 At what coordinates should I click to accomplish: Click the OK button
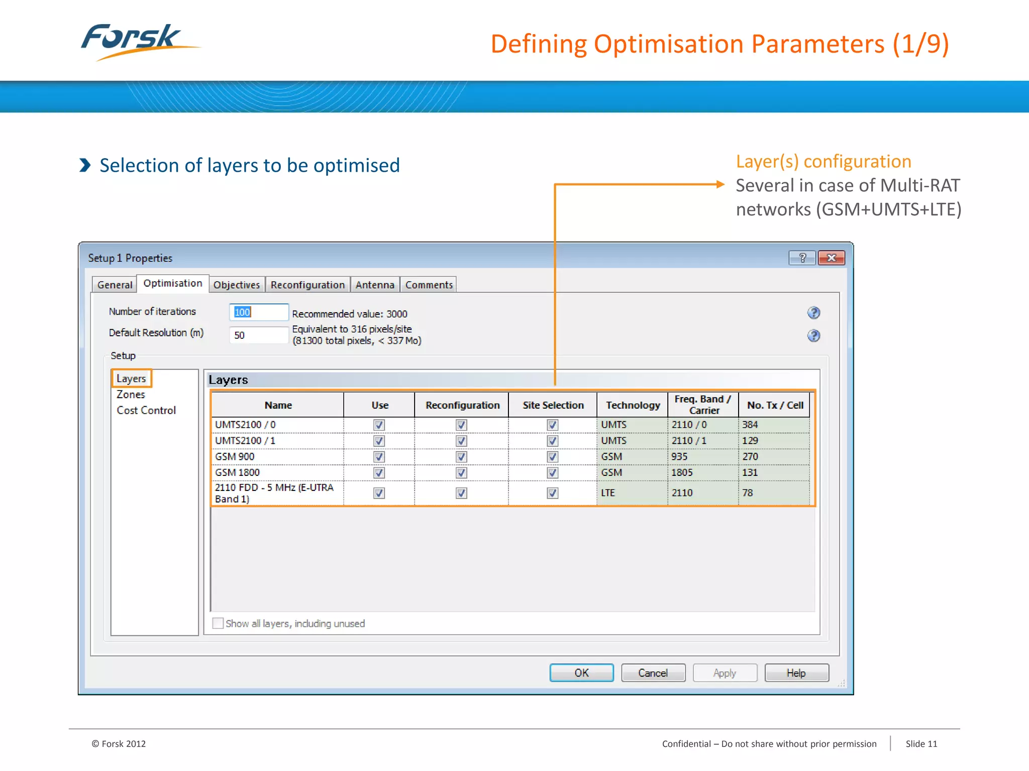[x=581, y=673]
